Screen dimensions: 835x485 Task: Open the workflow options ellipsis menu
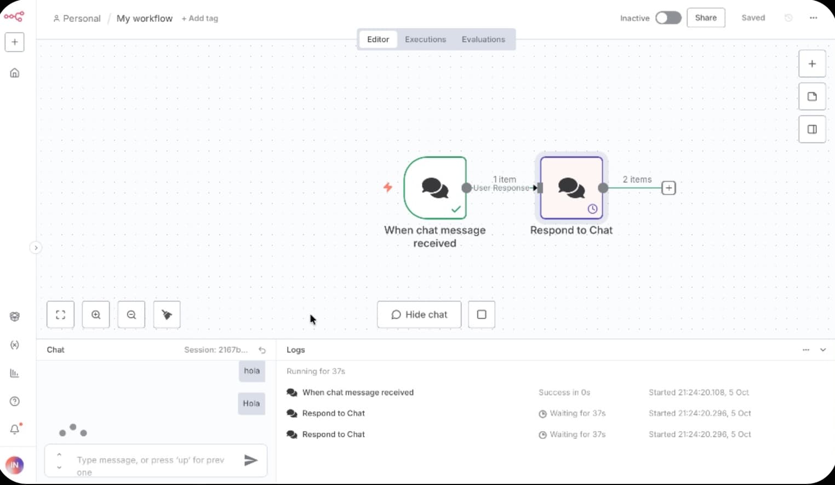pos(813,18)
